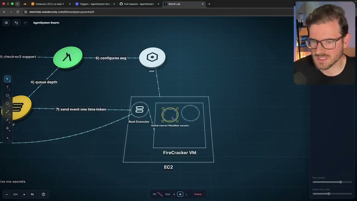View site information icon in address bar
This screenshot has width=357, height=201.
[x=26, y=12]
